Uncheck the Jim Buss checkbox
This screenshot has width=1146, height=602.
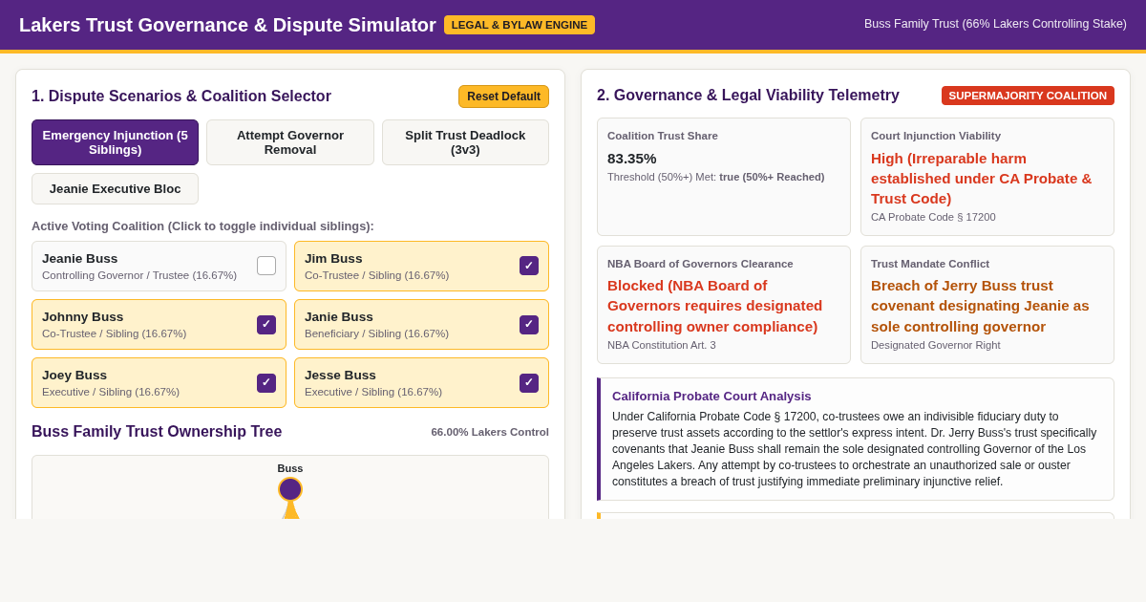pyautogui.click(x=529, y=266)
